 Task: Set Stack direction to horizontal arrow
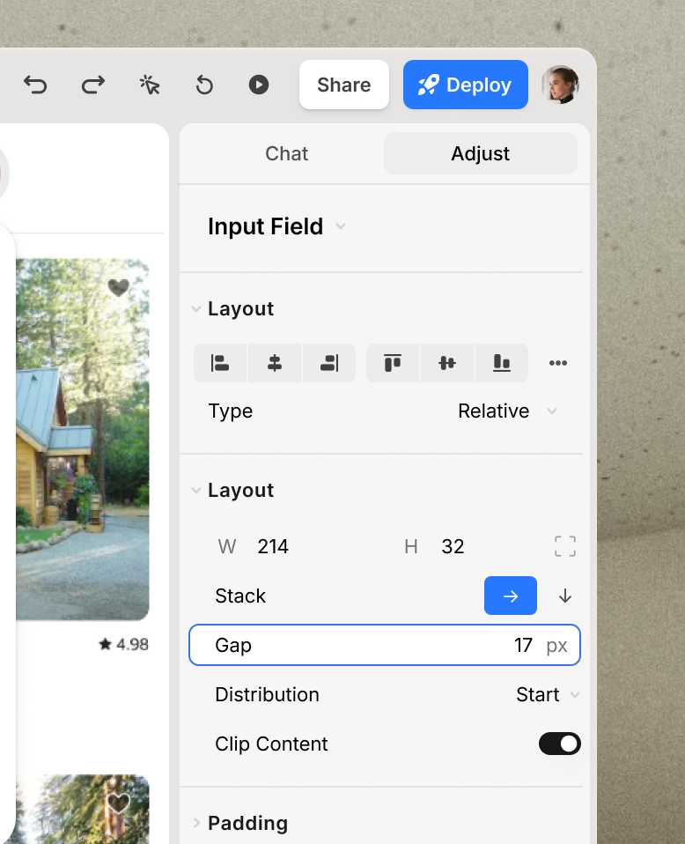[x=511, y=596]
